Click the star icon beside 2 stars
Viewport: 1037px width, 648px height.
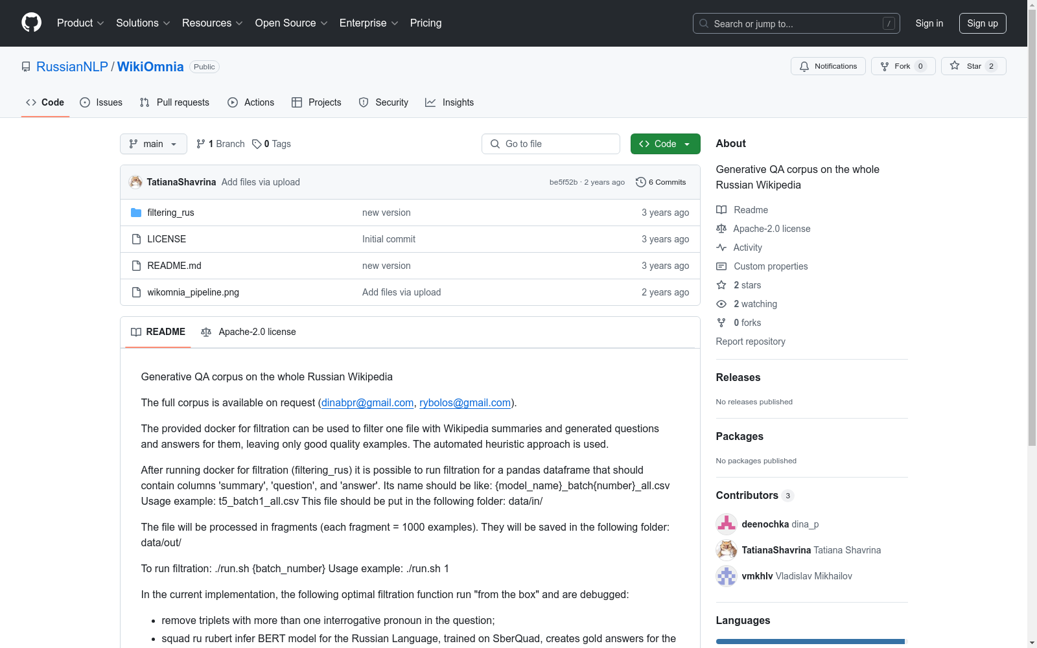[x=721, y=285]
